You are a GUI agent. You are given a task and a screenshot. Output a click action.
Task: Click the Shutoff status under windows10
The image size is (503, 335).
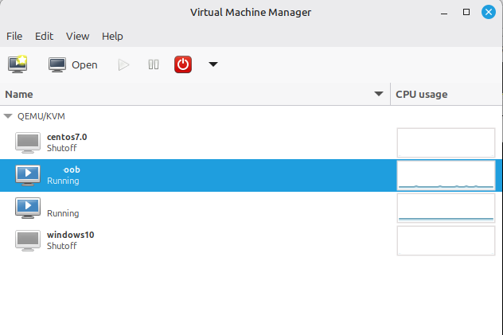62,246
